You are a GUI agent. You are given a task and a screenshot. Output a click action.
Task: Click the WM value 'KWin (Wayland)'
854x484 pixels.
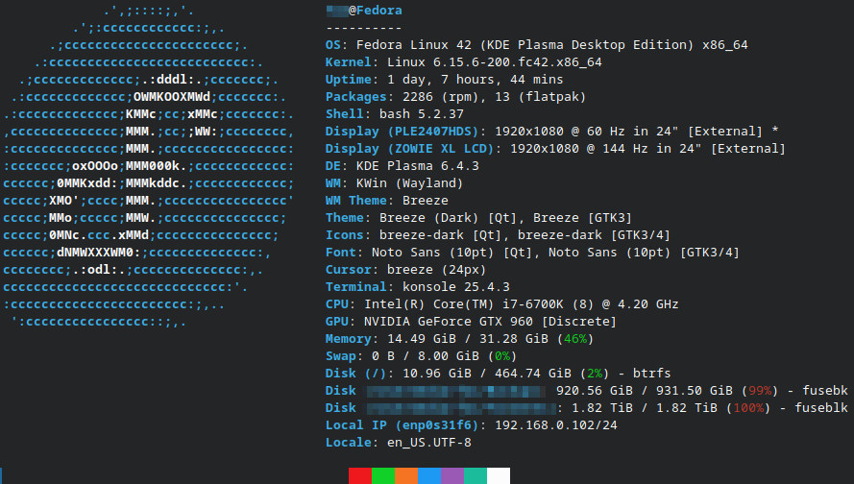point(409,182)
